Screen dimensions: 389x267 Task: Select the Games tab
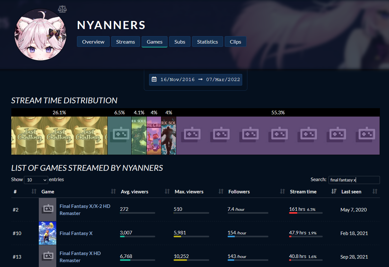pos(155,42)
